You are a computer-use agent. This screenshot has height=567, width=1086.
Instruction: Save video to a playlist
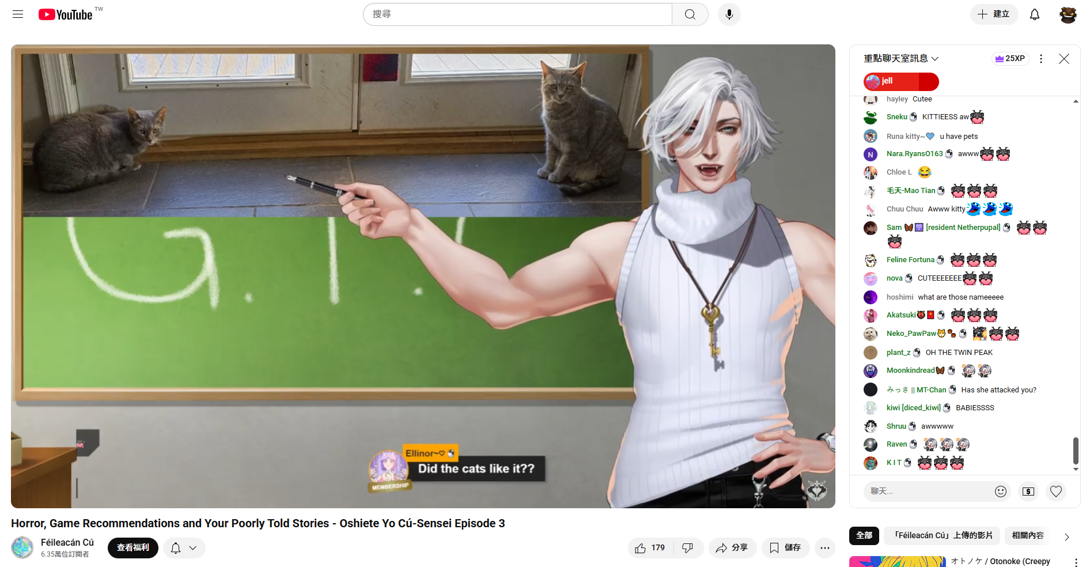tap(785, 548)
